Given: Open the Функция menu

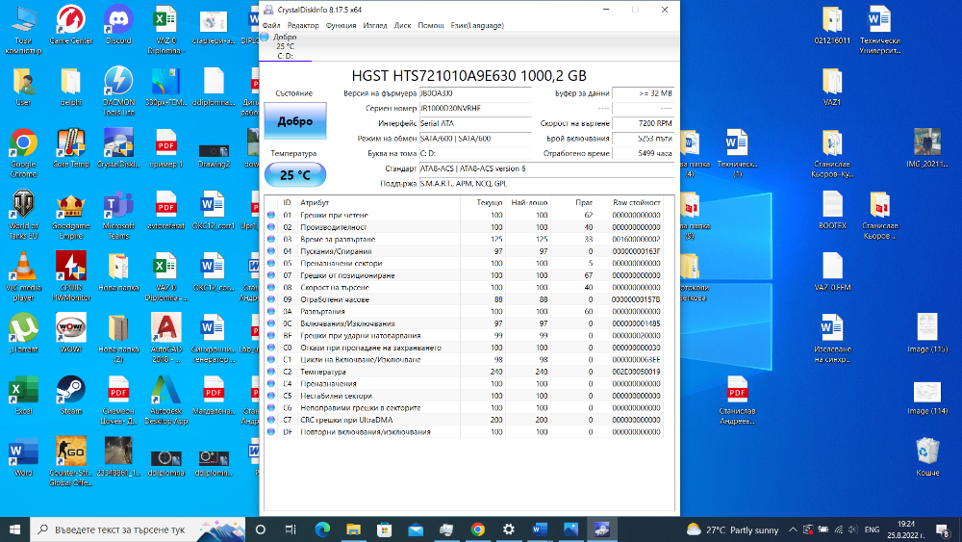Looking at the screenshot, I should pyautogui.click(x=341, y=25).
